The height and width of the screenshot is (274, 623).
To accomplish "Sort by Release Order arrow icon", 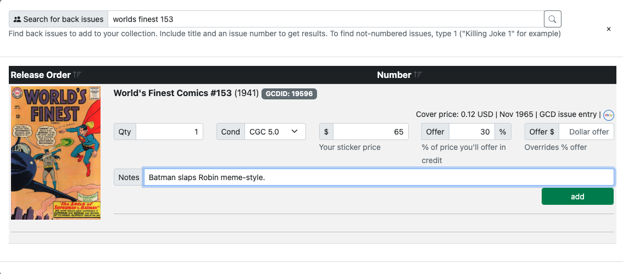I will [77, 75].
